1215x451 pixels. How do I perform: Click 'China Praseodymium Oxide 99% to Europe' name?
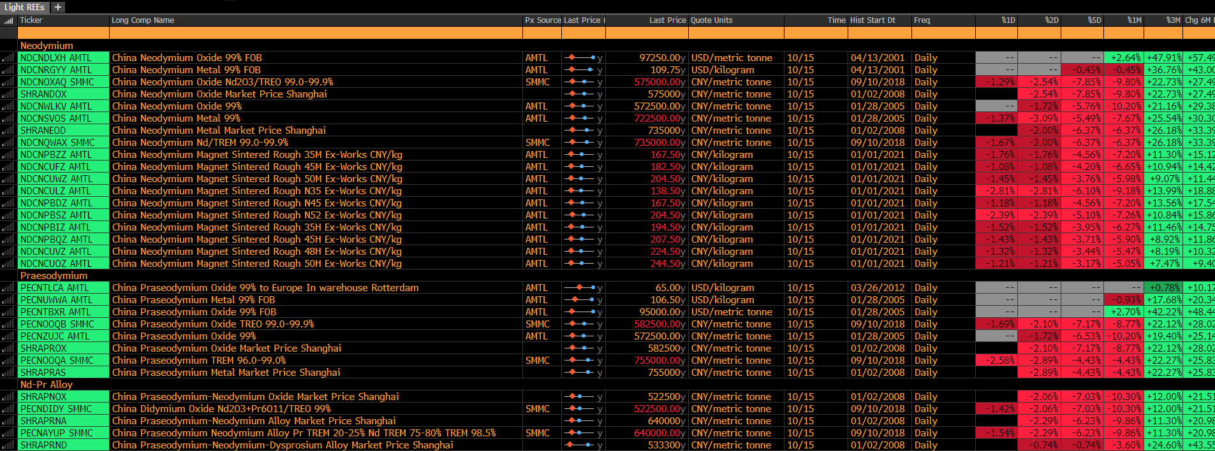pyautogui.click(x=265, y=288)
